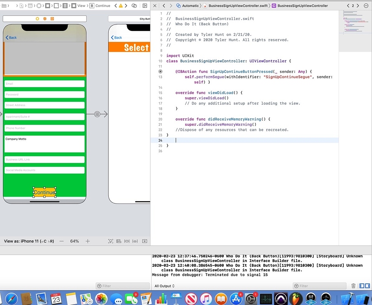The height and width of the screenshot is (305, 372).
Task: Click the Resolve Auto Layout Issues icon
Action: [144, 241]
